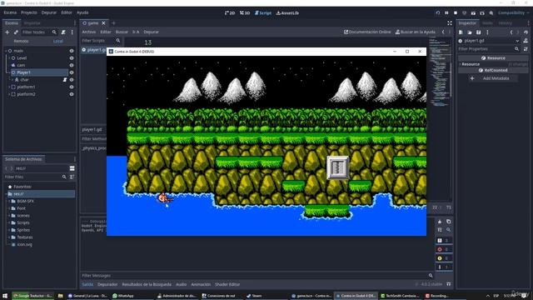This screenshot has height=300, width=533.
Task: Pause the running project
Action: coord(446,13)
